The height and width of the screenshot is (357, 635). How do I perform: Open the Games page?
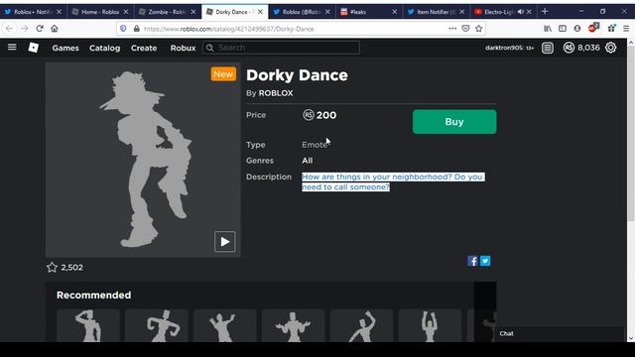coord(65,48)
